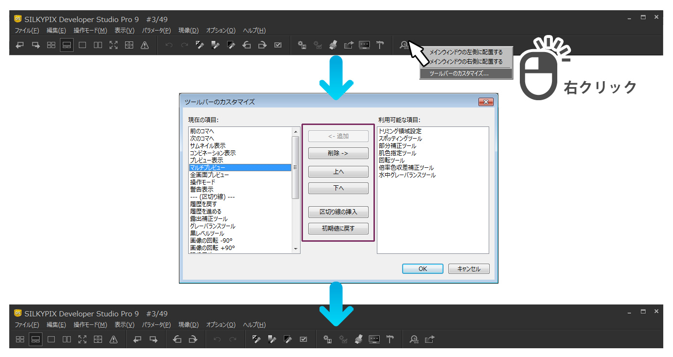Close the ツールバーのカスタマイズ dialog
The image size is (673, 357).
coord(486,102)
